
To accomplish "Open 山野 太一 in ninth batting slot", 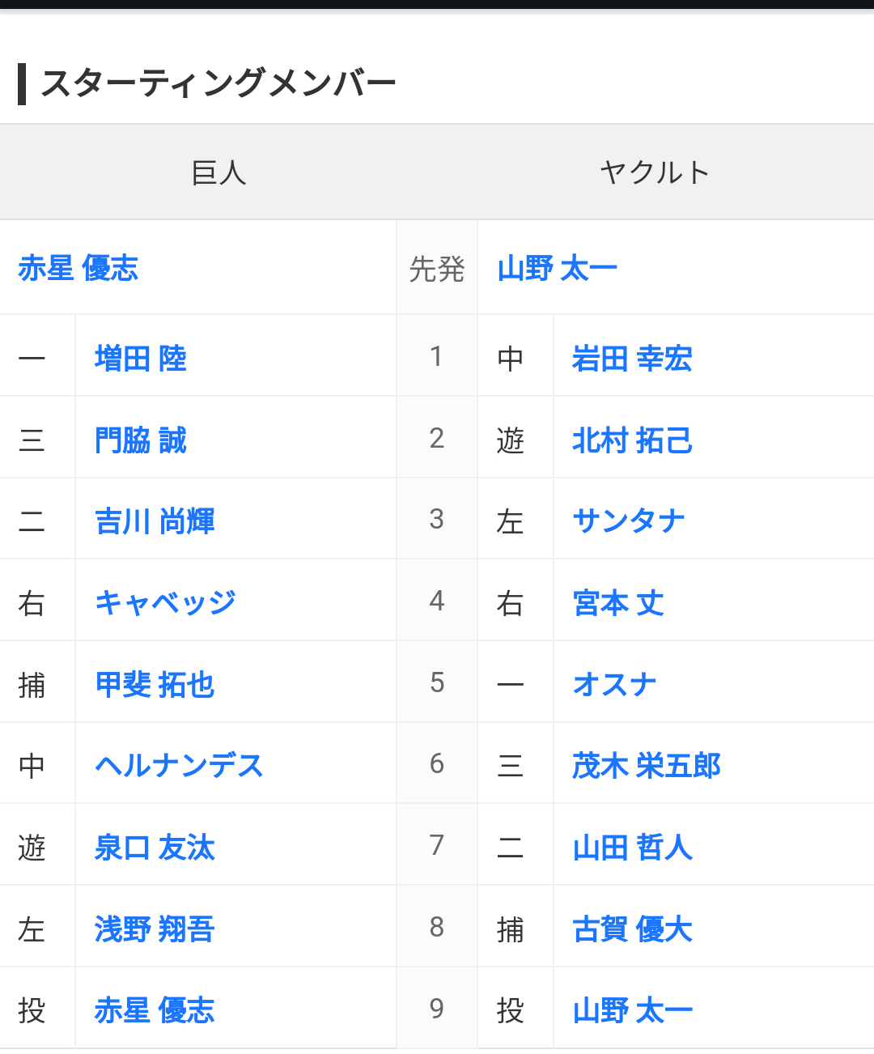I will click(x=632, y=1010).
